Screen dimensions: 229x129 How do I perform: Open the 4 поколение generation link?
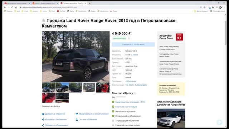point(131,81)
